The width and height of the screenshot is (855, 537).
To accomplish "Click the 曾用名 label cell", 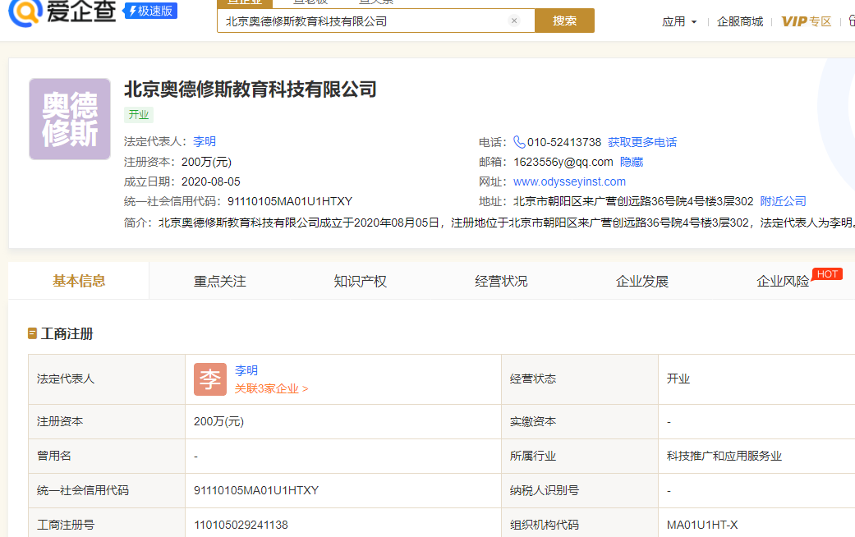I will point(107,456).
